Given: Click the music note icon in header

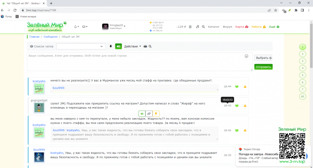Looking at the screenshot, I should pyautogui.click(x=198, y=27).
